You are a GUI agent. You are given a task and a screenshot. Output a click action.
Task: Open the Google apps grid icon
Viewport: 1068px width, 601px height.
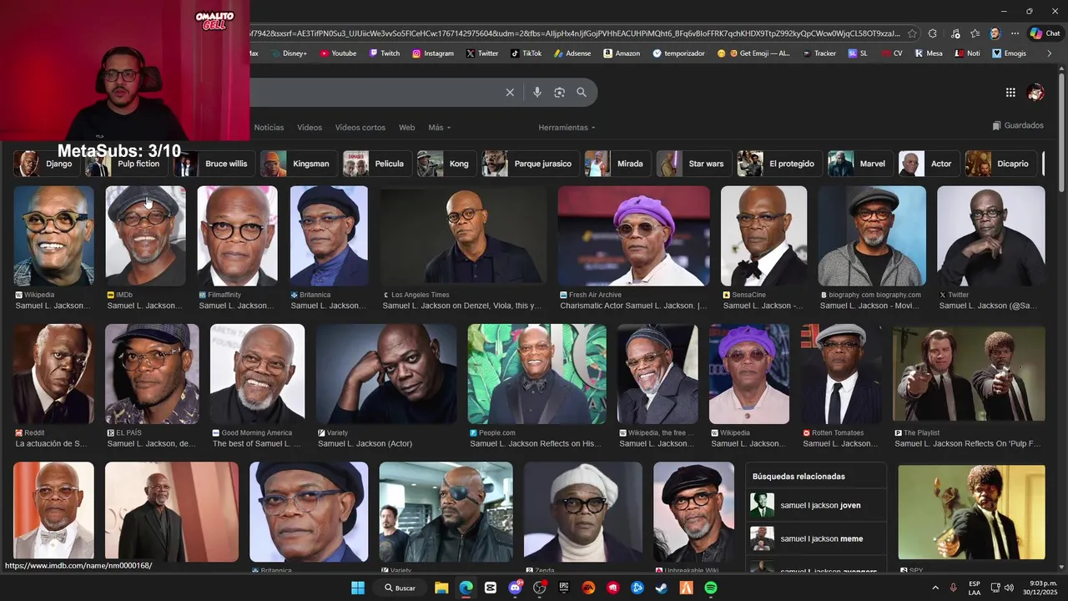pyautogui.click(x=1010, y=93)
